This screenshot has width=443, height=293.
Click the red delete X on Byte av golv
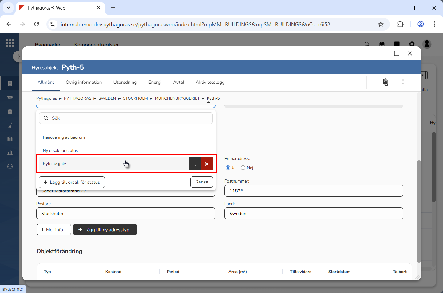(207, 164)
